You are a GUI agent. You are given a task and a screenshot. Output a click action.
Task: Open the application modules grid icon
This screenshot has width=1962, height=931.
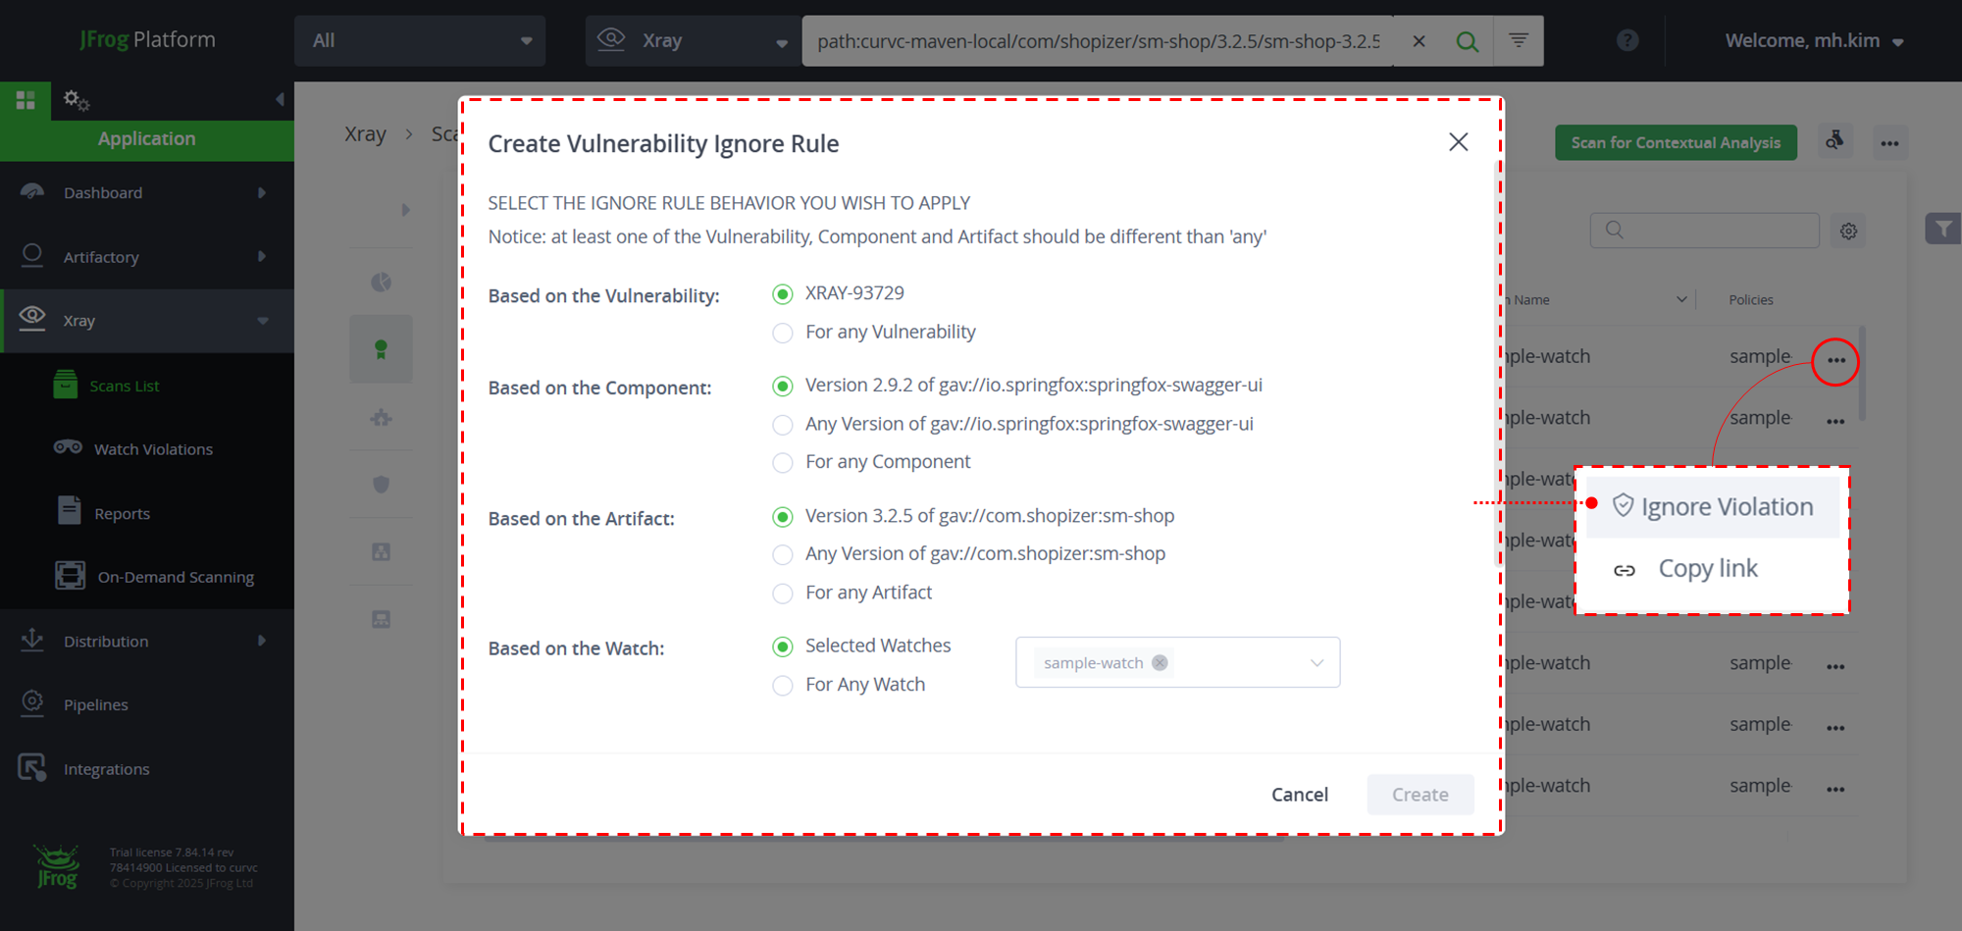(26, 99)
